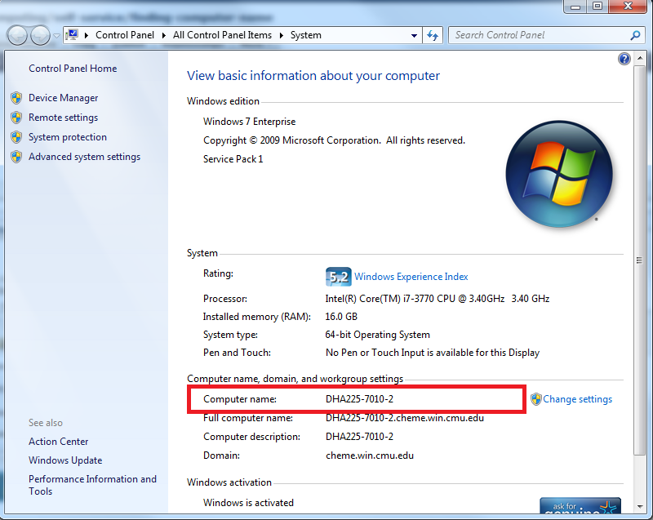Open Help via the blue question mark

coord(624,59)
